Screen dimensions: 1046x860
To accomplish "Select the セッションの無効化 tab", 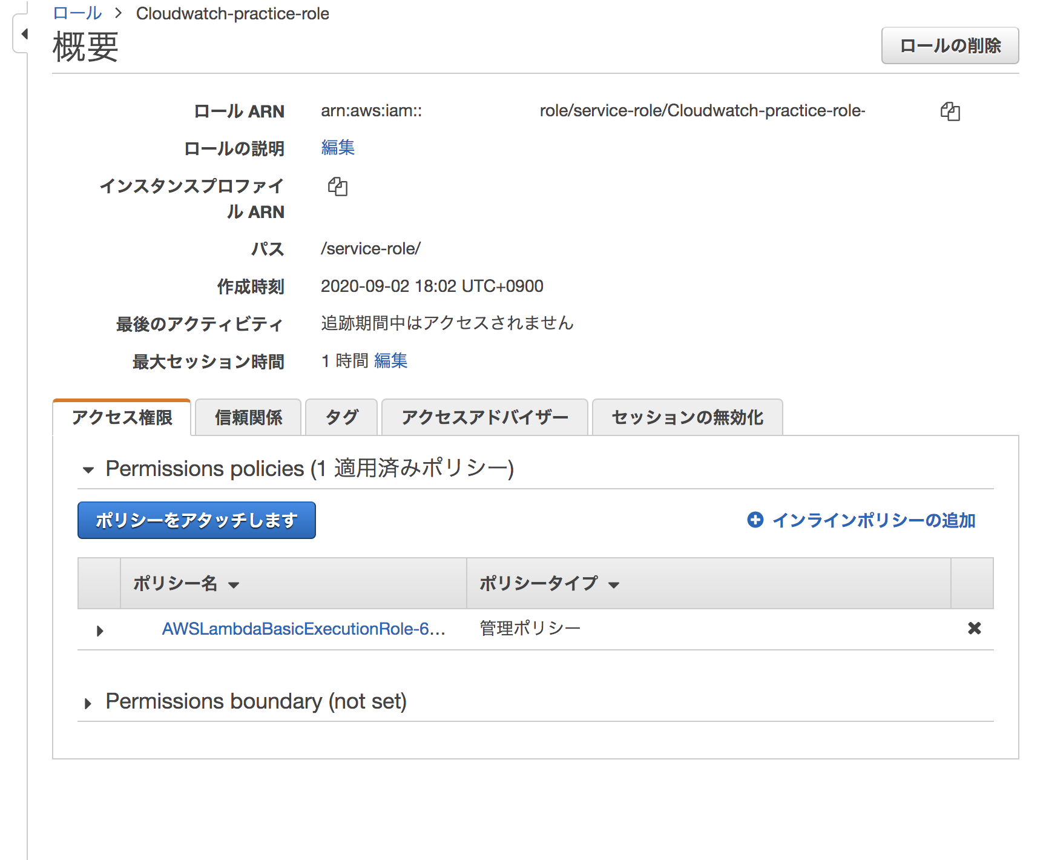I will tap(687, 417).
